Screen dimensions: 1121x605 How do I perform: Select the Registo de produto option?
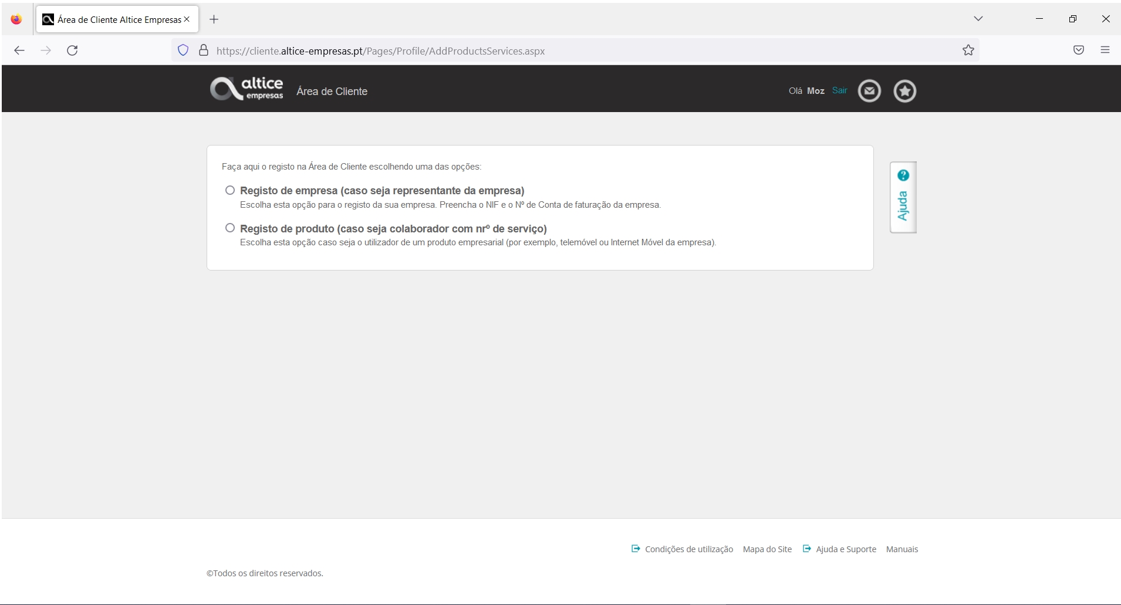pos(229,227)
